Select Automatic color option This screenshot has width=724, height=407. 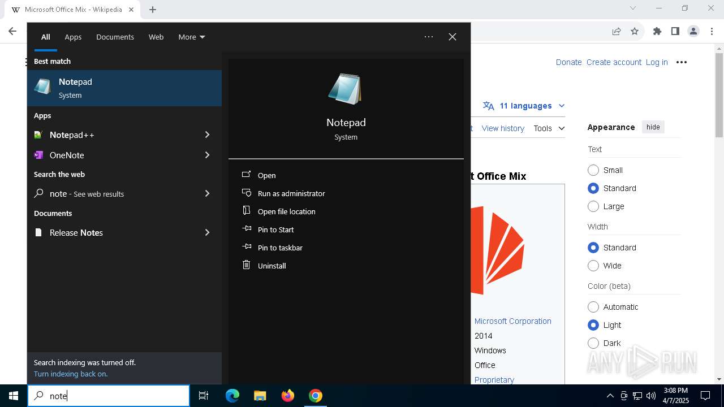coord(593,307)
